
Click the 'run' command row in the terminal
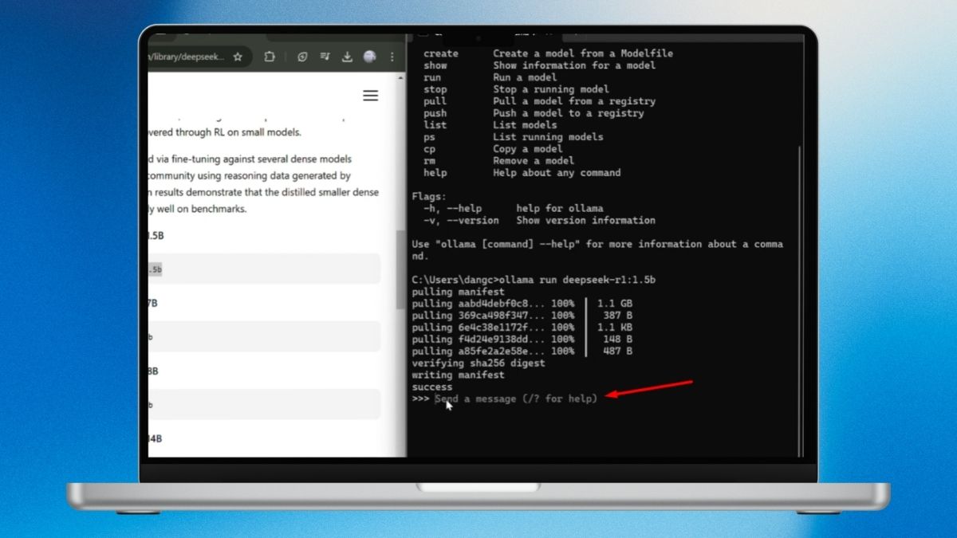click(490, 77)
